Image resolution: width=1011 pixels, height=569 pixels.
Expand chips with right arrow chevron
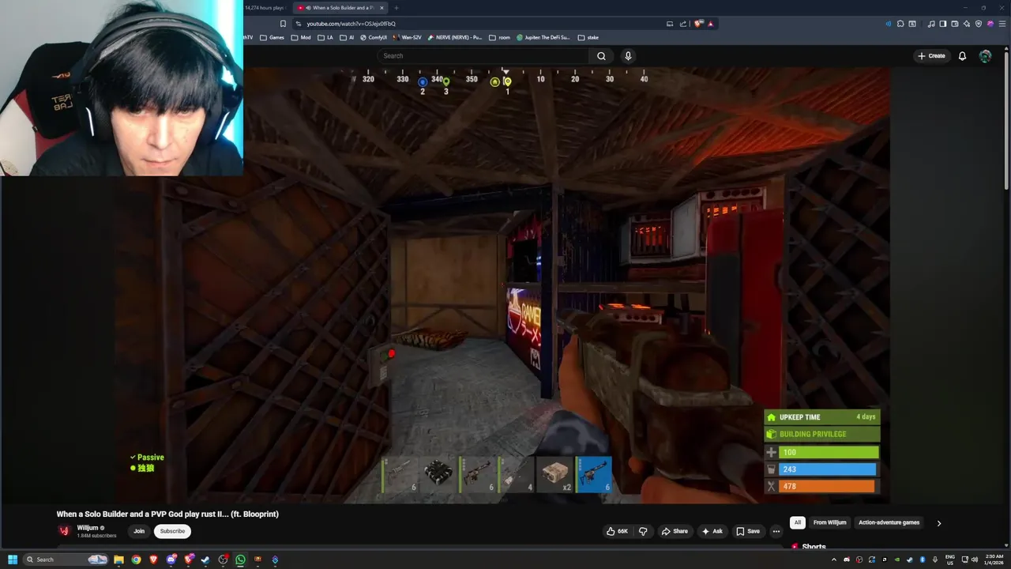(939, 522)
